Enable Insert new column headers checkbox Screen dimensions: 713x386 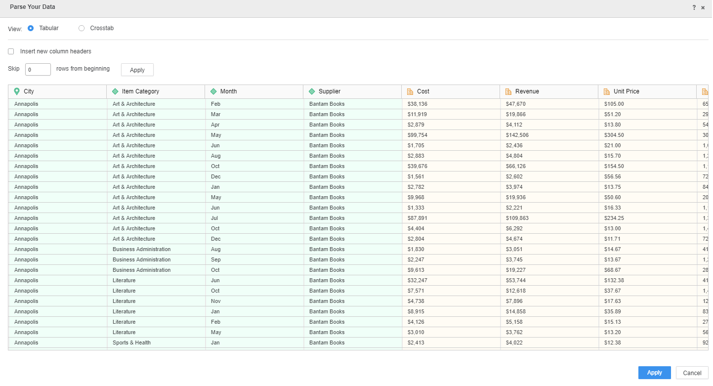coord(11,51)
